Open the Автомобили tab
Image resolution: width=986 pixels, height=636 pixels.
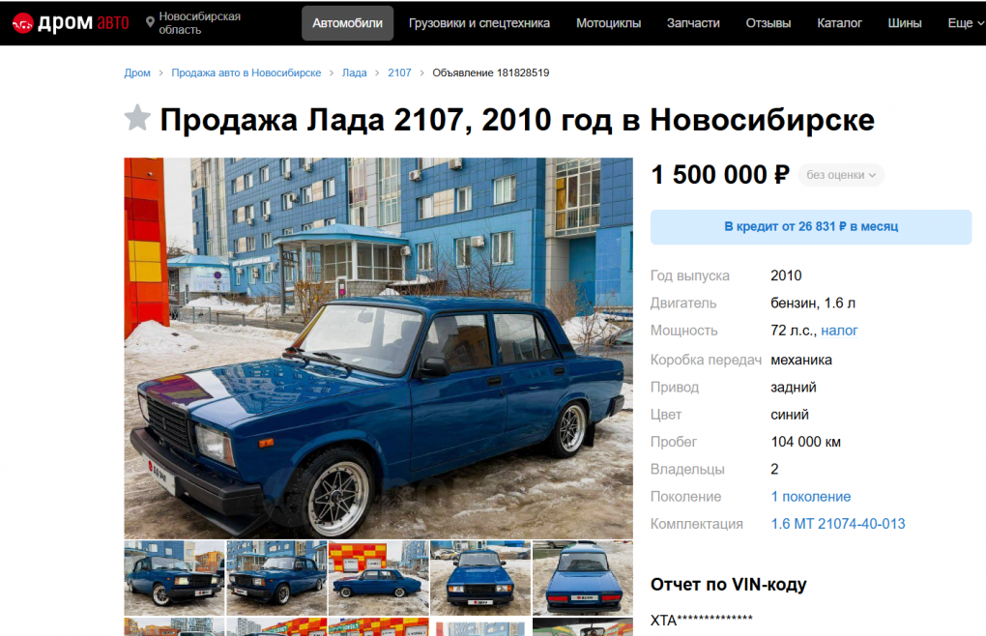tap(347, 23)
